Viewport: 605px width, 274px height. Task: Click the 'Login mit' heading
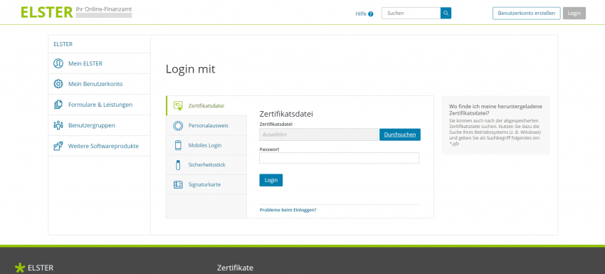pos(190,70)
